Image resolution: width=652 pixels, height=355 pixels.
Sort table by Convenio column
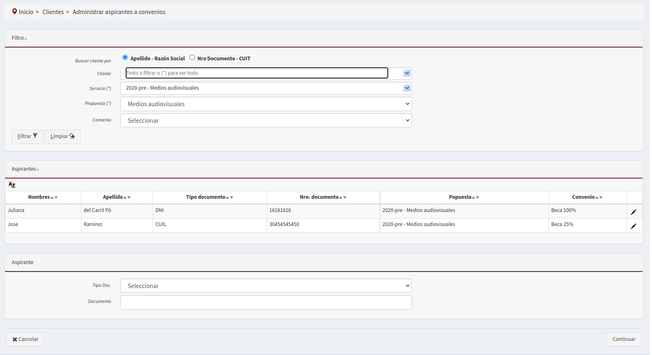pyautogui.click(x=588, y=197)
